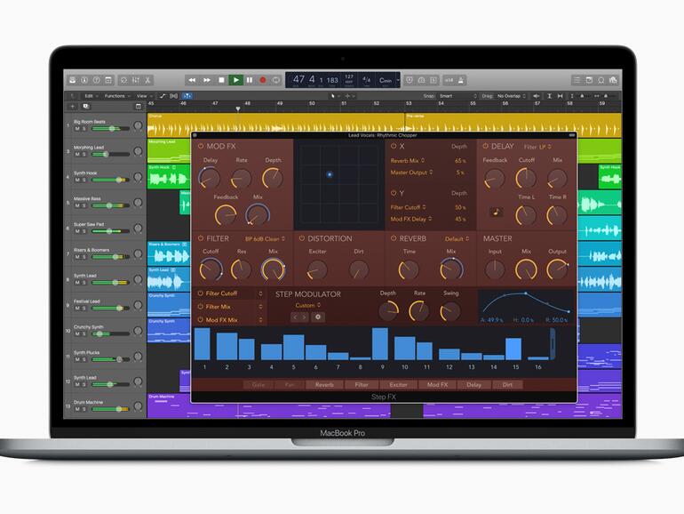684x514 pixels.
Task: Select the Delay tab at plugin bottom
Action: (x=473, y=385)
